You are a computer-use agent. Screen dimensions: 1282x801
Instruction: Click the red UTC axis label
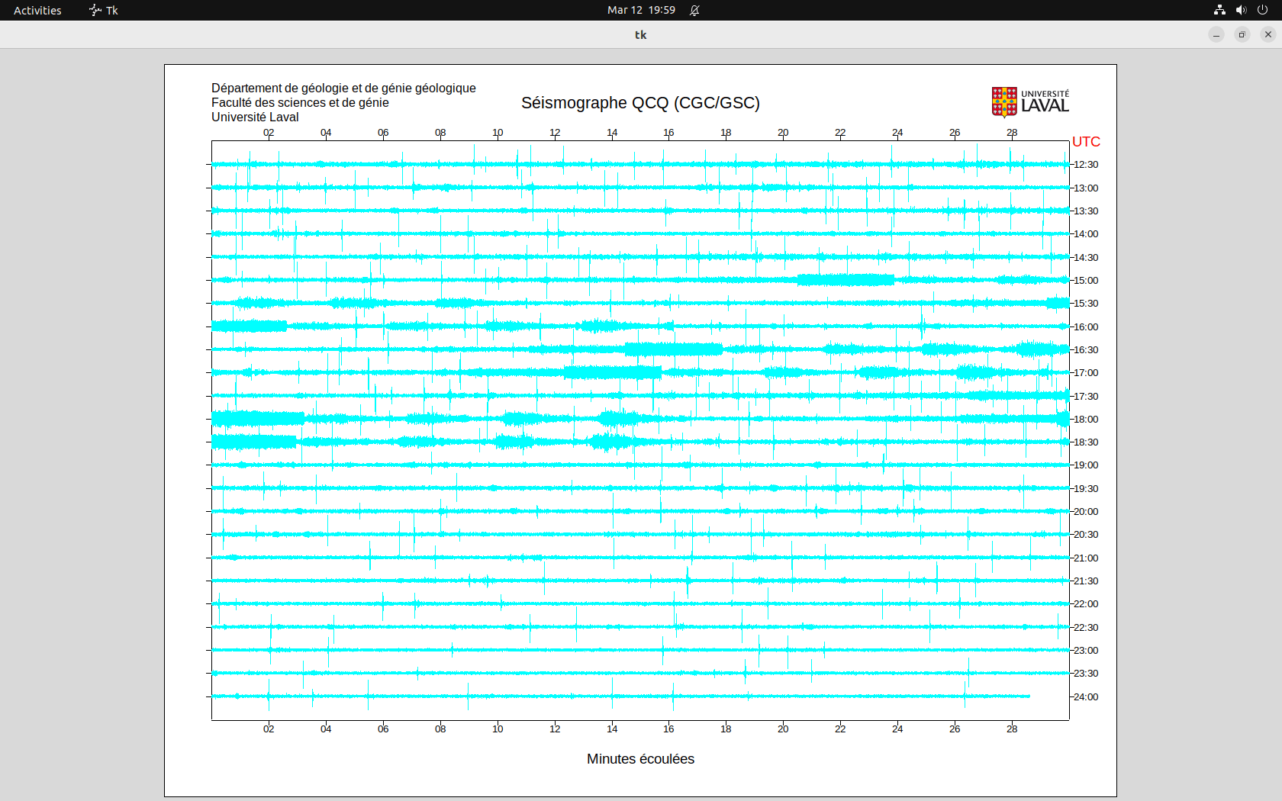coord(1086,142)
